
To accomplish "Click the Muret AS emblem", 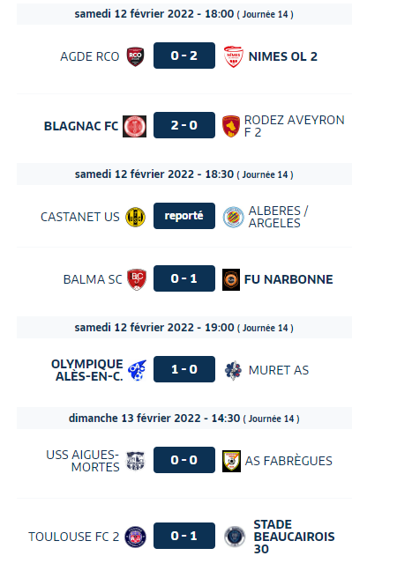I will pyautogui.click(x=233, y=370).
